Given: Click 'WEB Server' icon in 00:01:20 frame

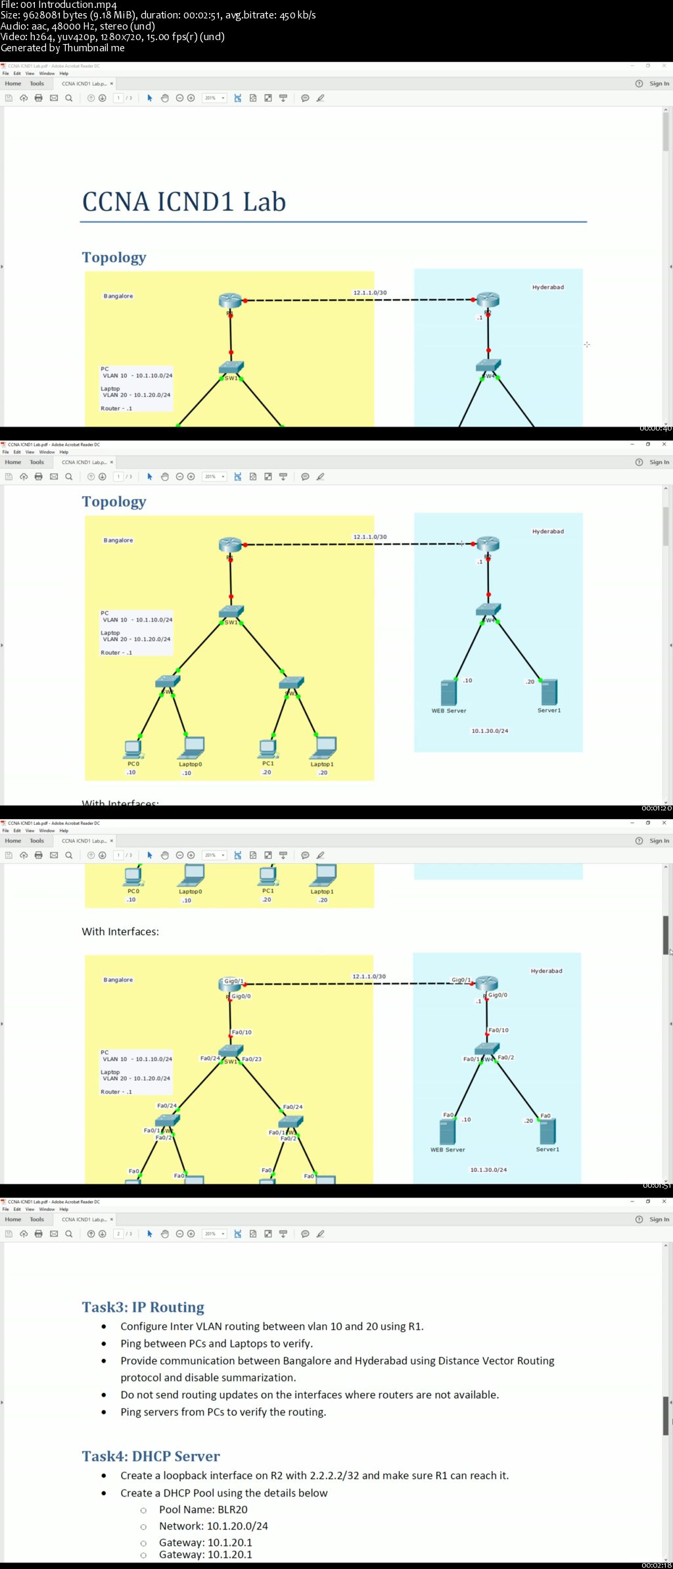Looking at the screenshot, I should (449, 692).
